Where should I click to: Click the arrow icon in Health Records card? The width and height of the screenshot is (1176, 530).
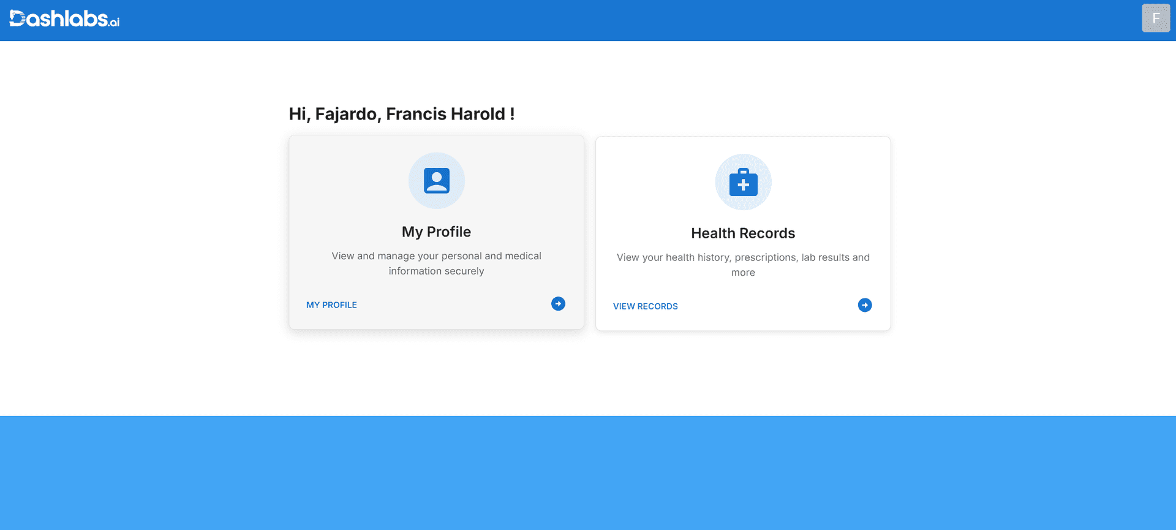point(864,305)
